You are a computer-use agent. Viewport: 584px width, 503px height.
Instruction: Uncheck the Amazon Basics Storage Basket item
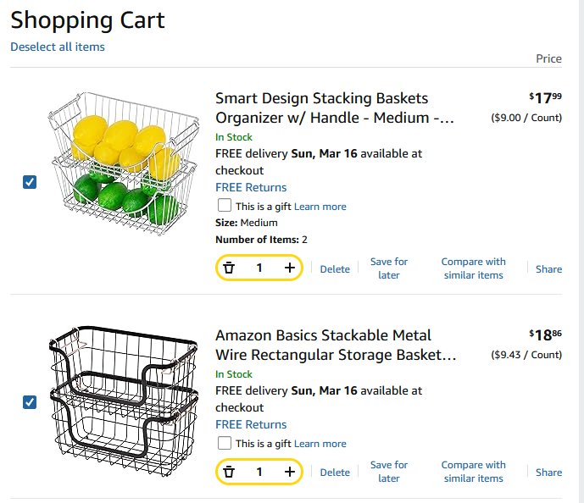tap(30, 401)
